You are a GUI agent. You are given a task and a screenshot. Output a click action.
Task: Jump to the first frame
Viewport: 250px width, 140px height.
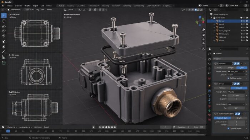pyautogui.click(x=100, y=127)
